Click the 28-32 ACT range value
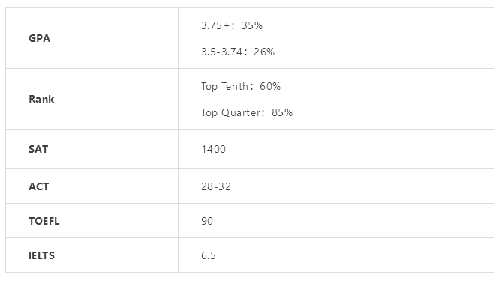The height and width of the screenshot is (286, 502). tap(216, 186)
